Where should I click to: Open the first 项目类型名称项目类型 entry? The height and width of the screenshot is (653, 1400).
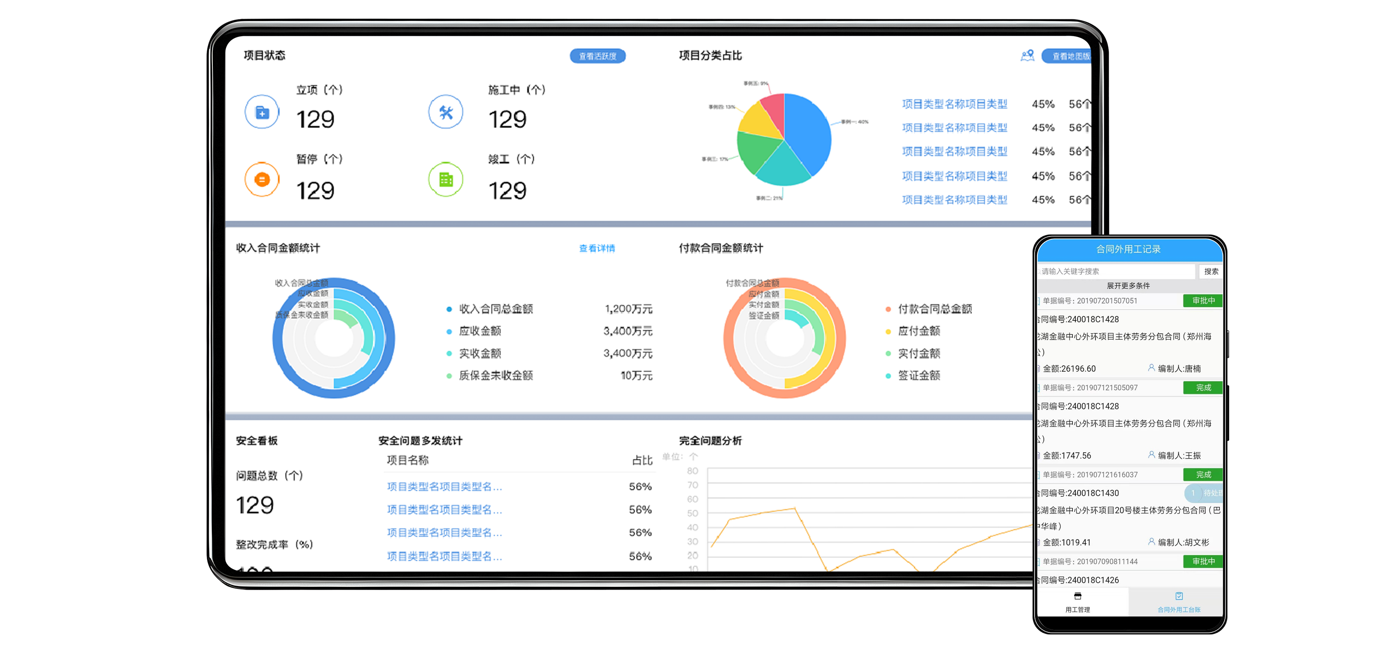coord(954,104)
